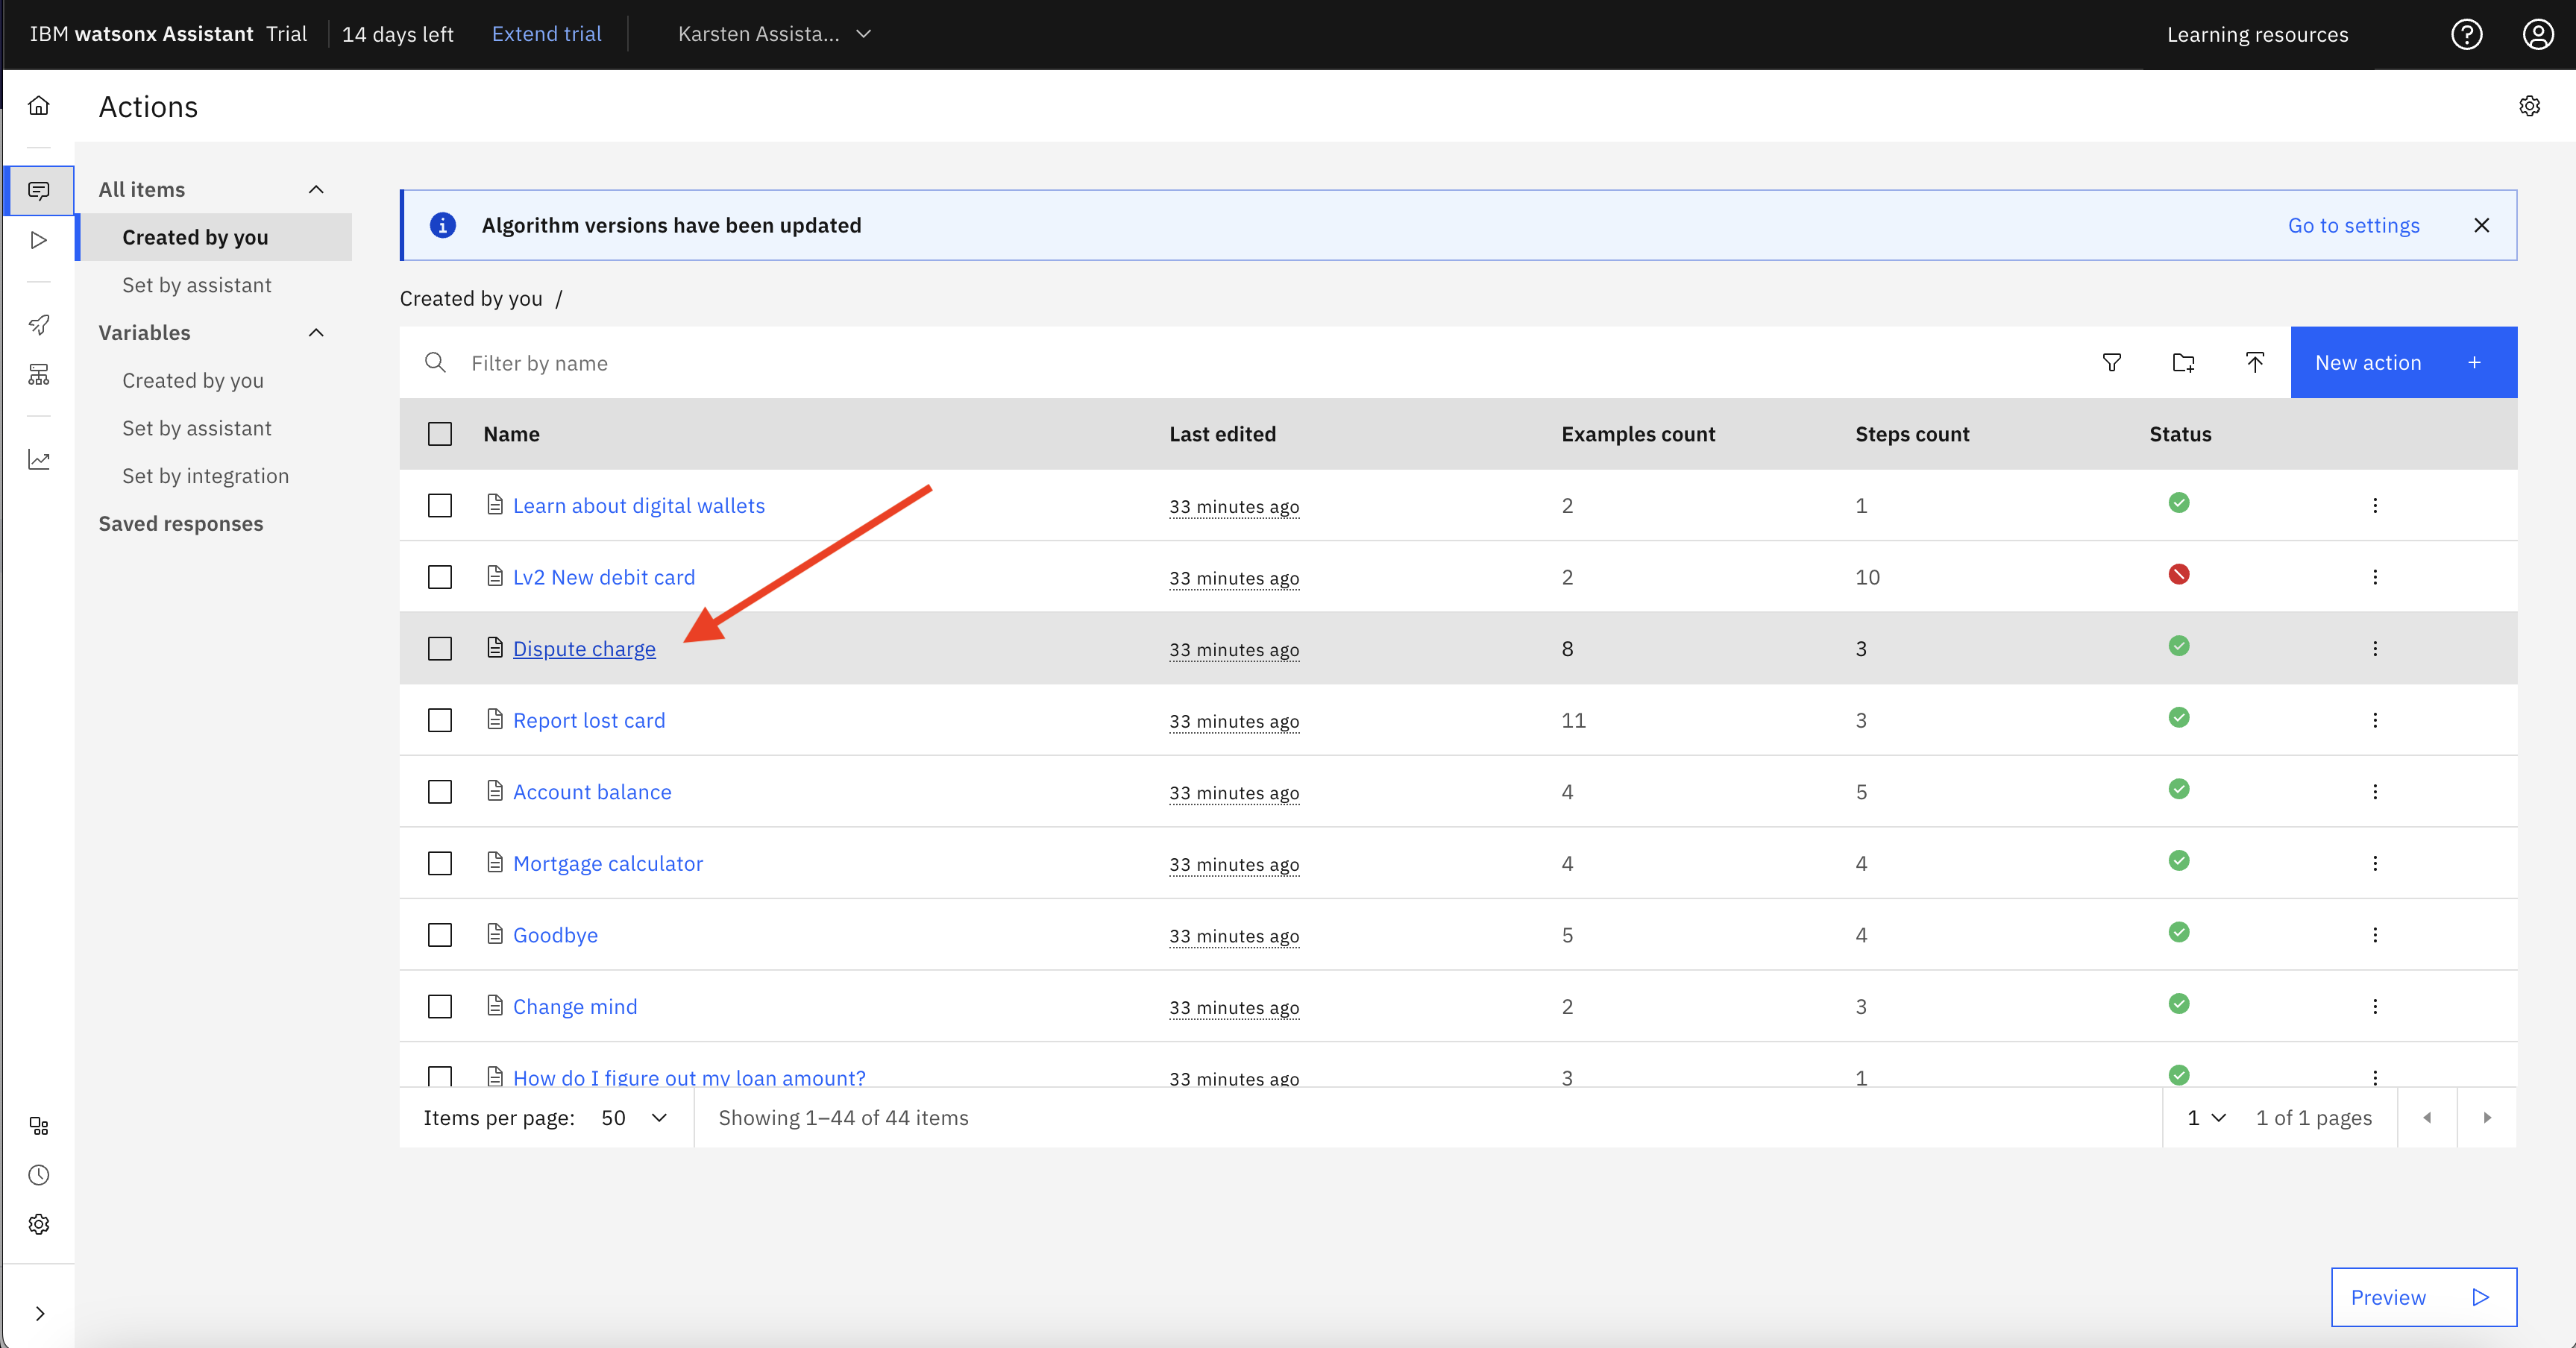Open the Publish rocket icon in sidebar

click(x=39, y=325)
